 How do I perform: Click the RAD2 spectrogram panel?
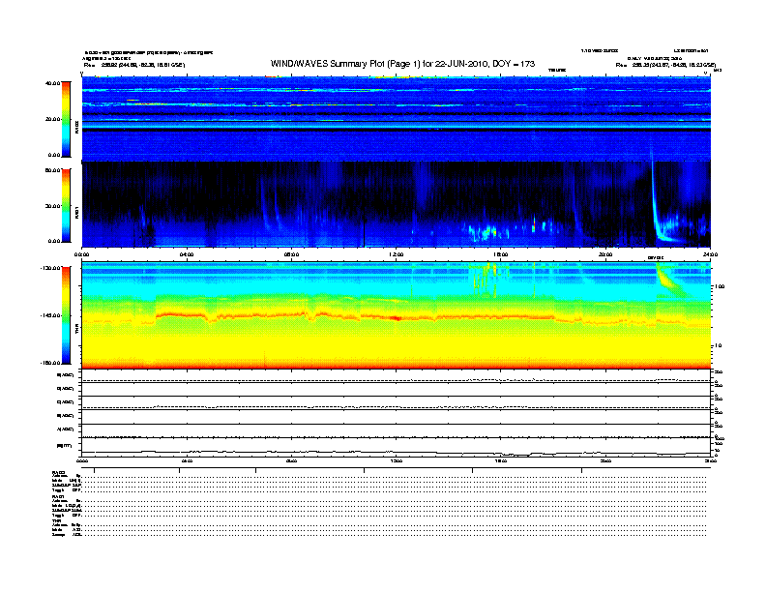pos(397,119)
